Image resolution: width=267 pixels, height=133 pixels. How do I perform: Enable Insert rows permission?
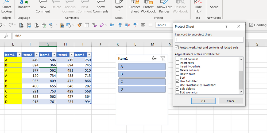pyautogui.click(x=177, y=63)
